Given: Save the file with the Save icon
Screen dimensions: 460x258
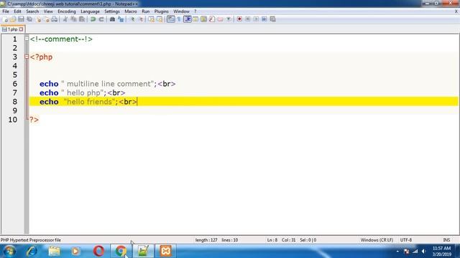Looking at the screenshot, I should 21,19.
